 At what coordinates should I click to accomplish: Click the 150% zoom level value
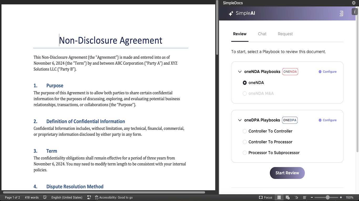coord(350,197)
